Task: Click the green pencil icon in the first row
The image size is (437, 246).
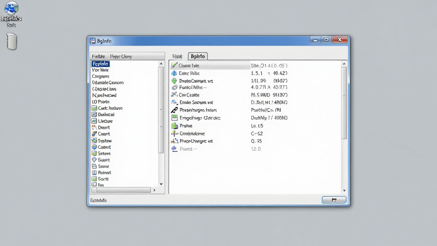Action: coord(175,65)
